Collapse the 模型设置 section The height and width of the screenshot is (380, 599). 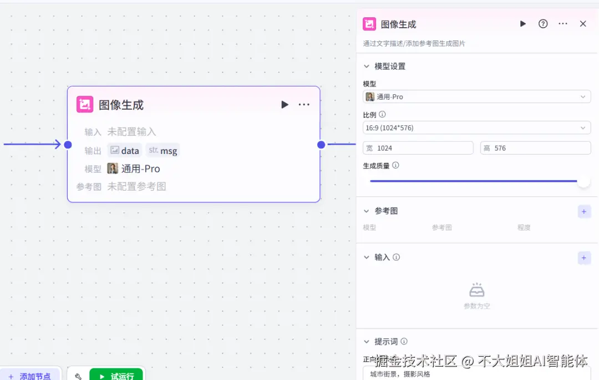coord(367,66)
